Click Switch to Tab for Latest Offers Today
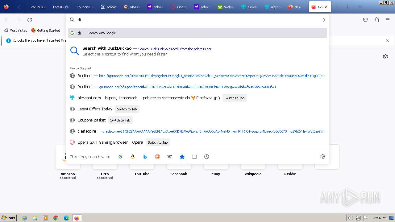Viewport: 395px width, 222px height. point(127,109)
